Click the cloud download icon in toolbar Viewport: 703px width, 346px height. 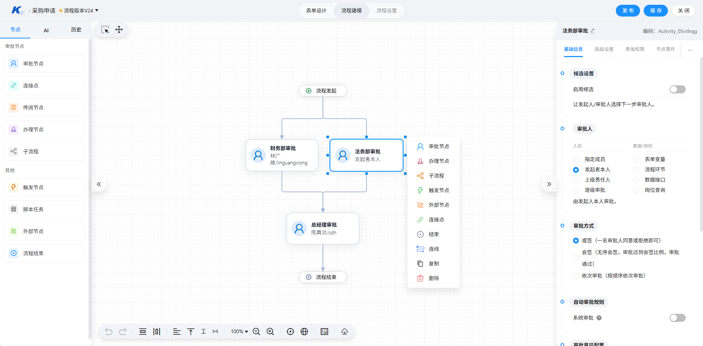(345, 331)
